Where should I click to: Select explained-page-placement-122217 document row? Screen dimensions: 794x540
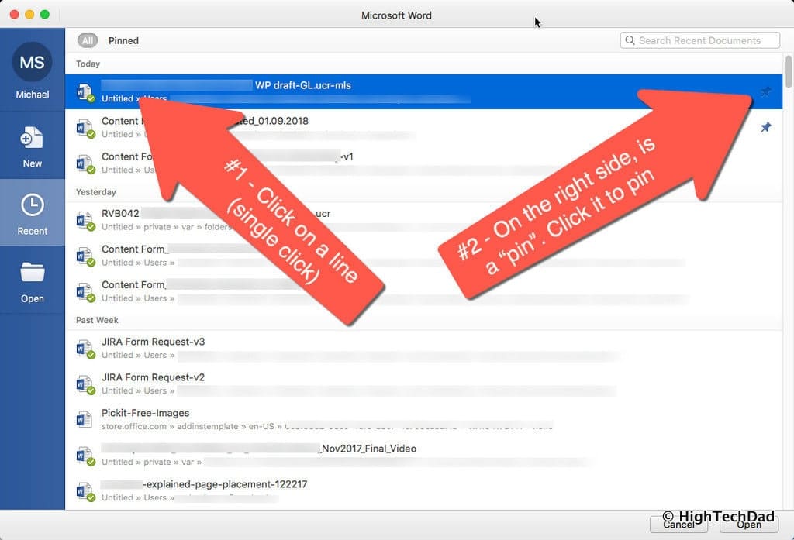(x=424, y=491)
